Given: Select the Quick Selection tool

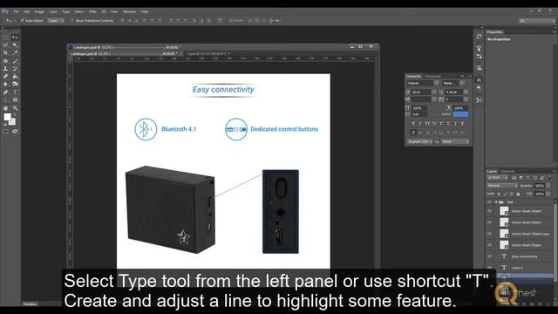Looking at the screenshot, I should [15, 45].
